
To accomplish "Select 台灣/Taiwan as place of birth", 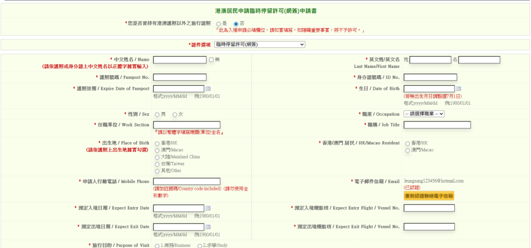I will coord(157,164).
